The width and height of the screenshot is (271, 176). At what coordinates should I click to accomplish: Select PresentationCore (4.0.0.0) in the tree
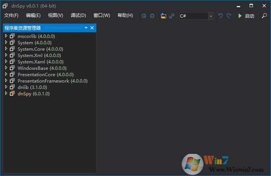46,74
